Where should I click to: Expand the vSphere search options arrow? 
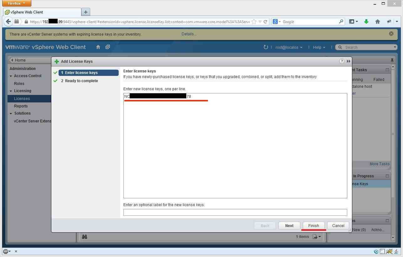tap(395, 47)
